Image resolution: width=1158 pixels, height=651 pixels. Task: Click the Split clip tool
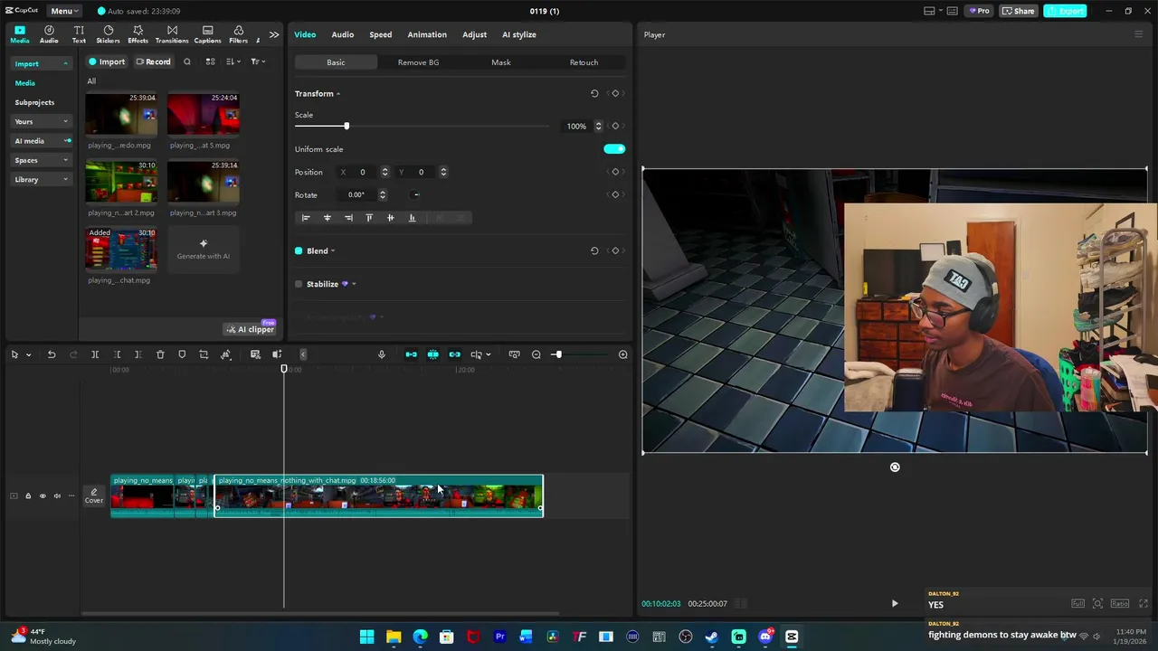(x=95, y=354)
